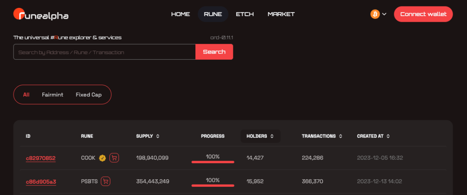
Task: Sort by the Supply column arrows
Action: [x=158, y=136]
